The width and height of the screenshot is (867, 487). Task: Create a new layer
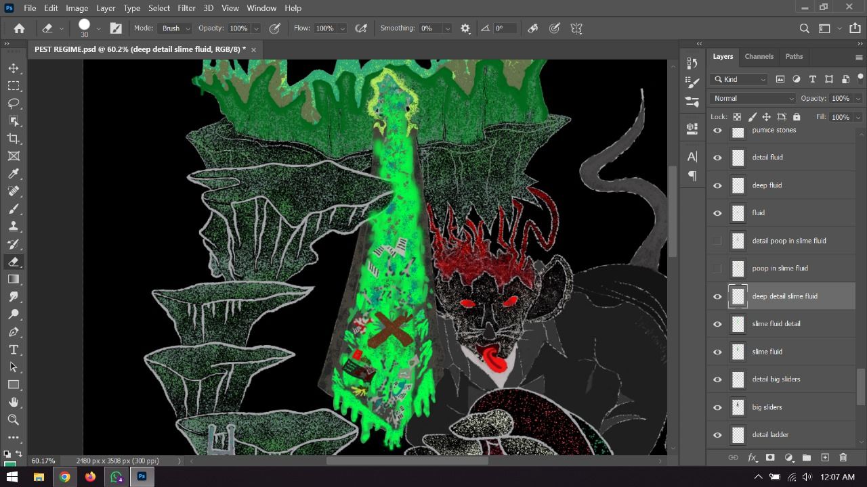[x=825, y=458]
